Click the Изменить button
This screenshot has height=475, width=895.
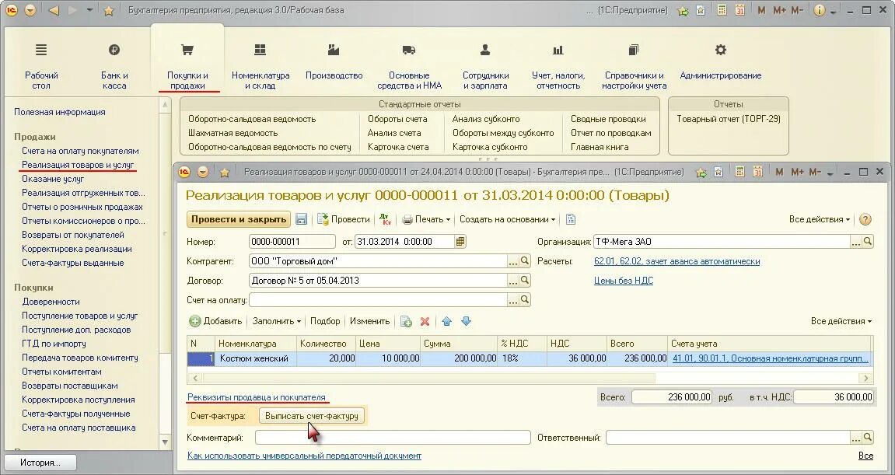(x=370, y=321)
